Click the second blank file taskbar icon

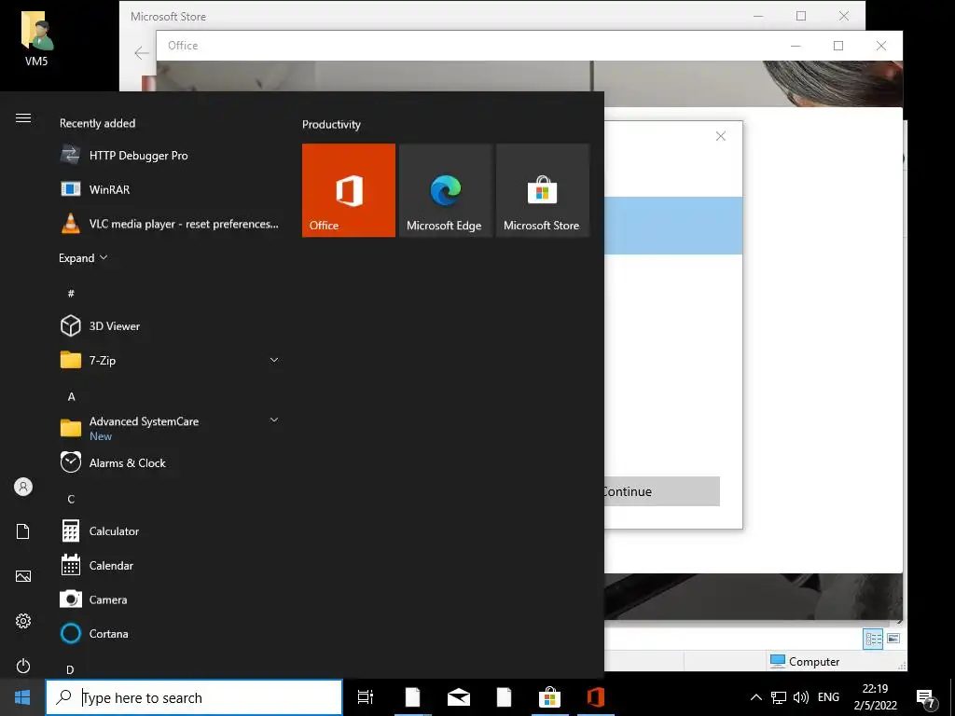pos(504,697)
